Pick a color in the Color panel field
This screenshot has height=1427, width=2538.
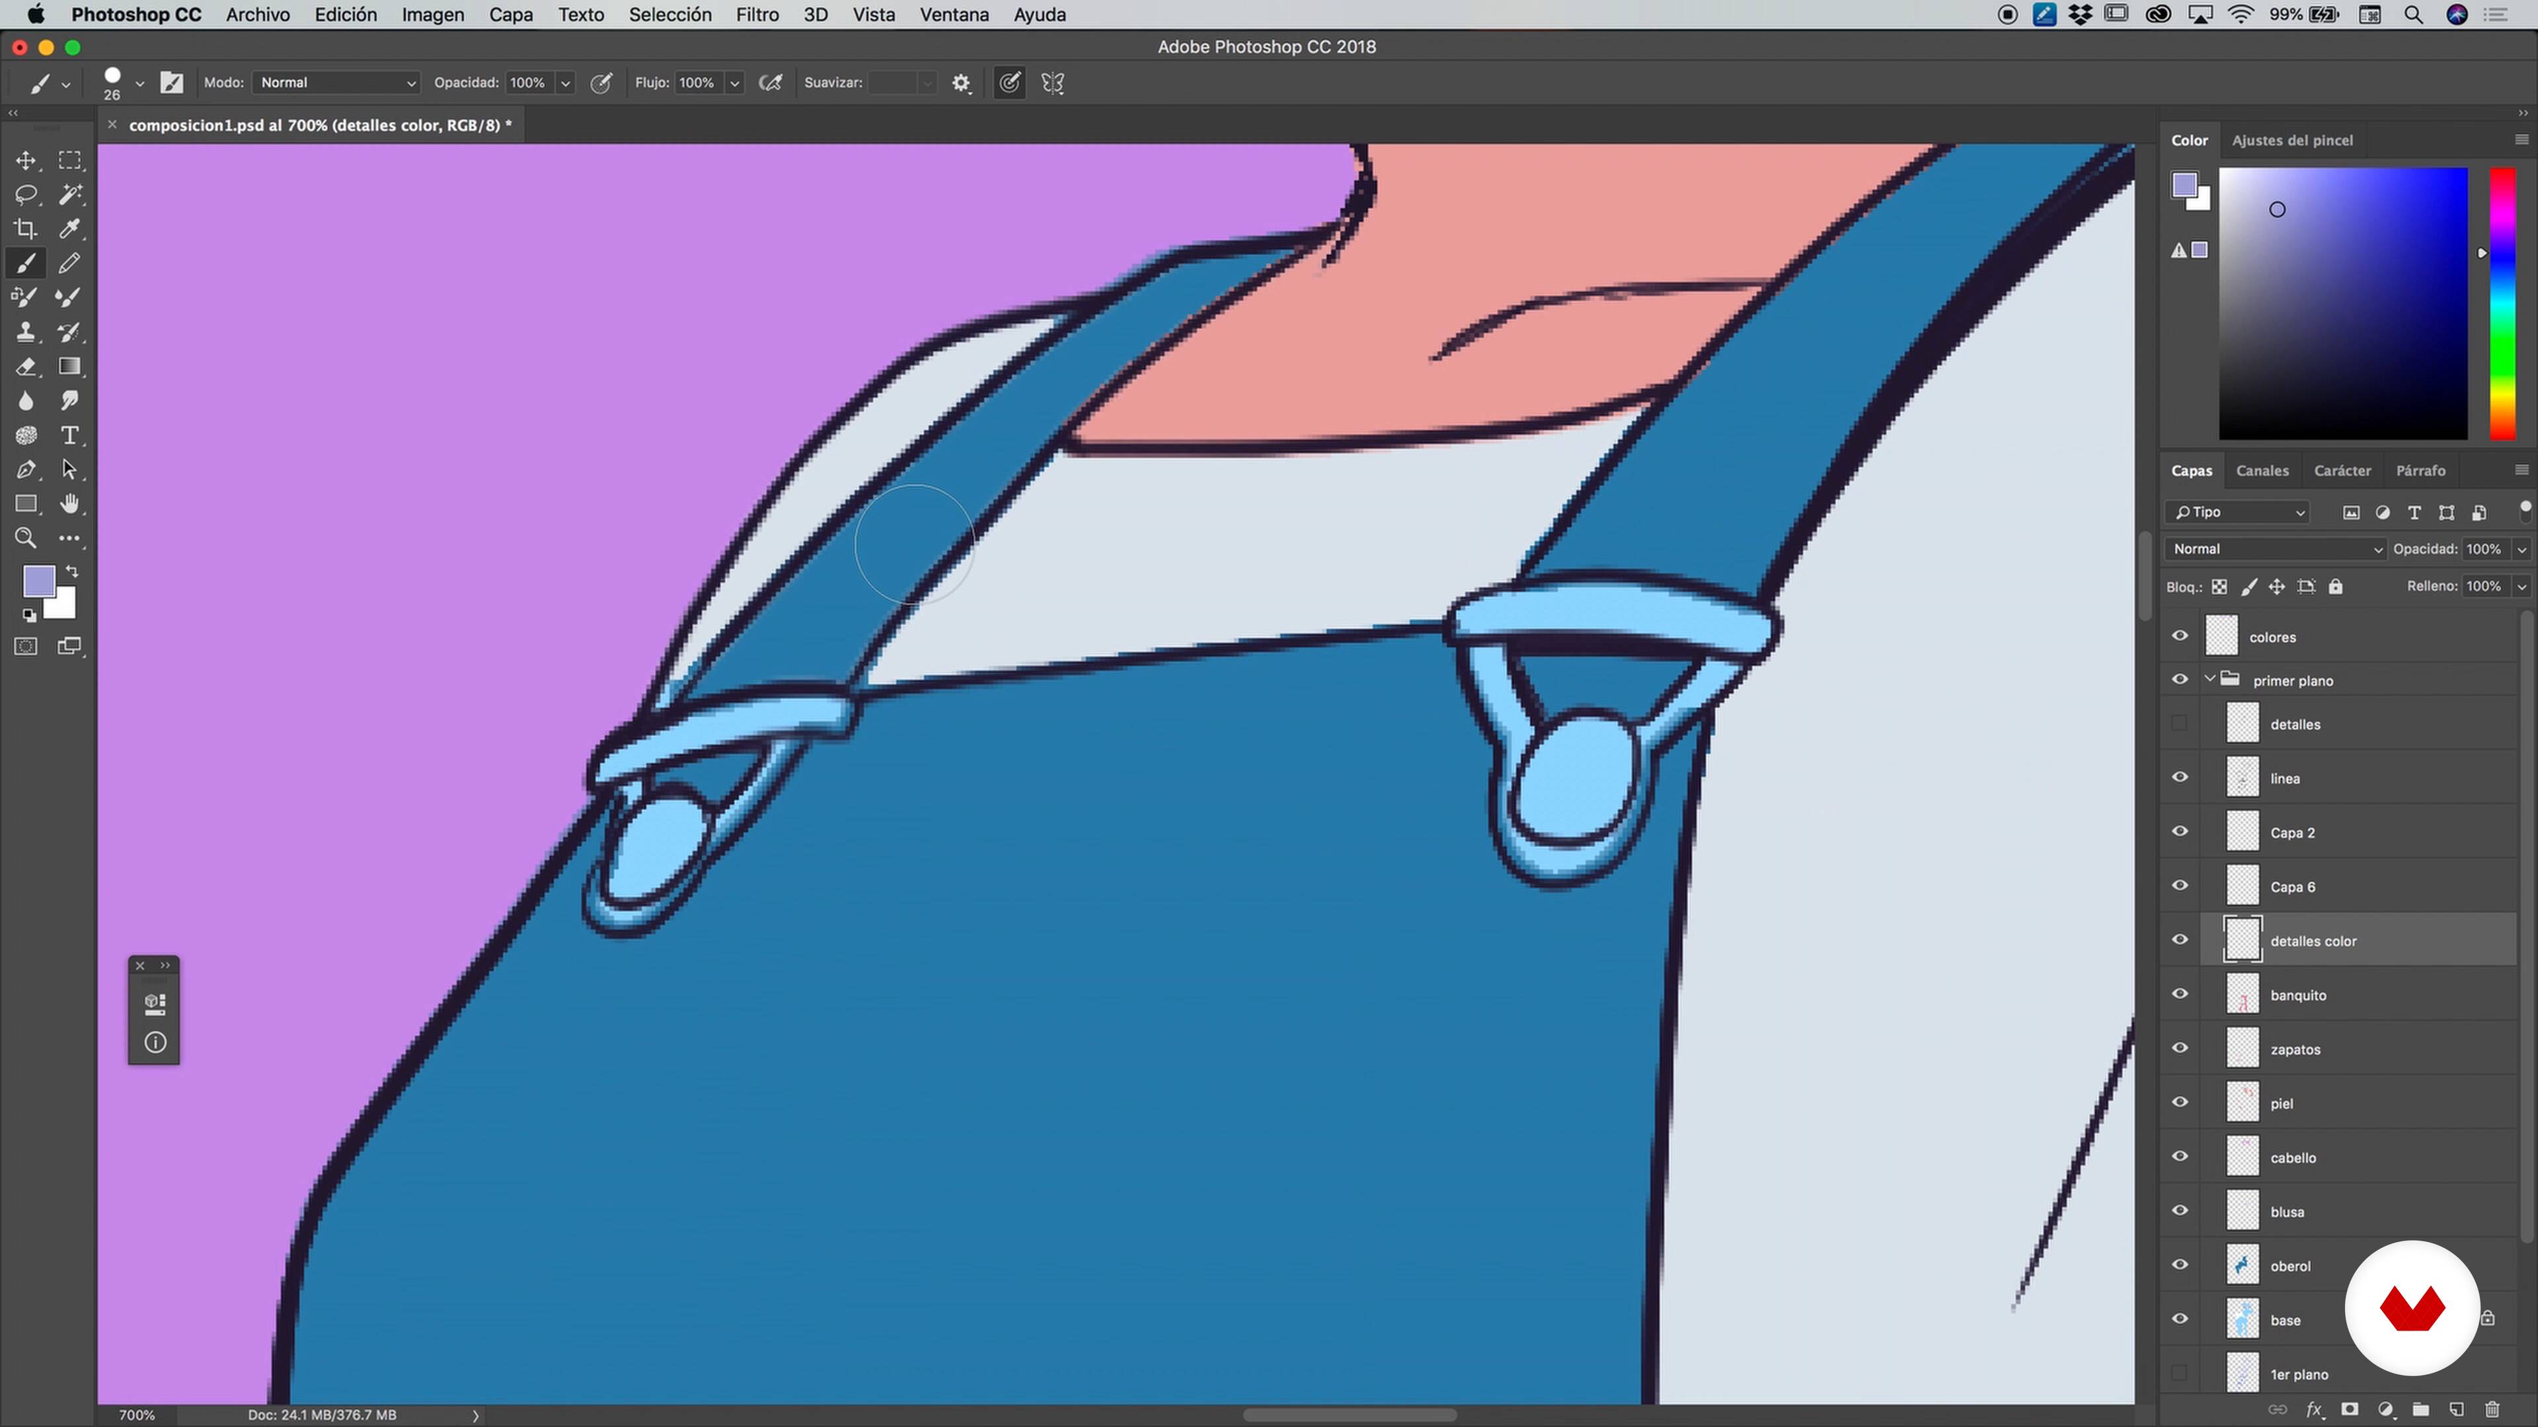pyautogui.click(x=2343, y=303)
